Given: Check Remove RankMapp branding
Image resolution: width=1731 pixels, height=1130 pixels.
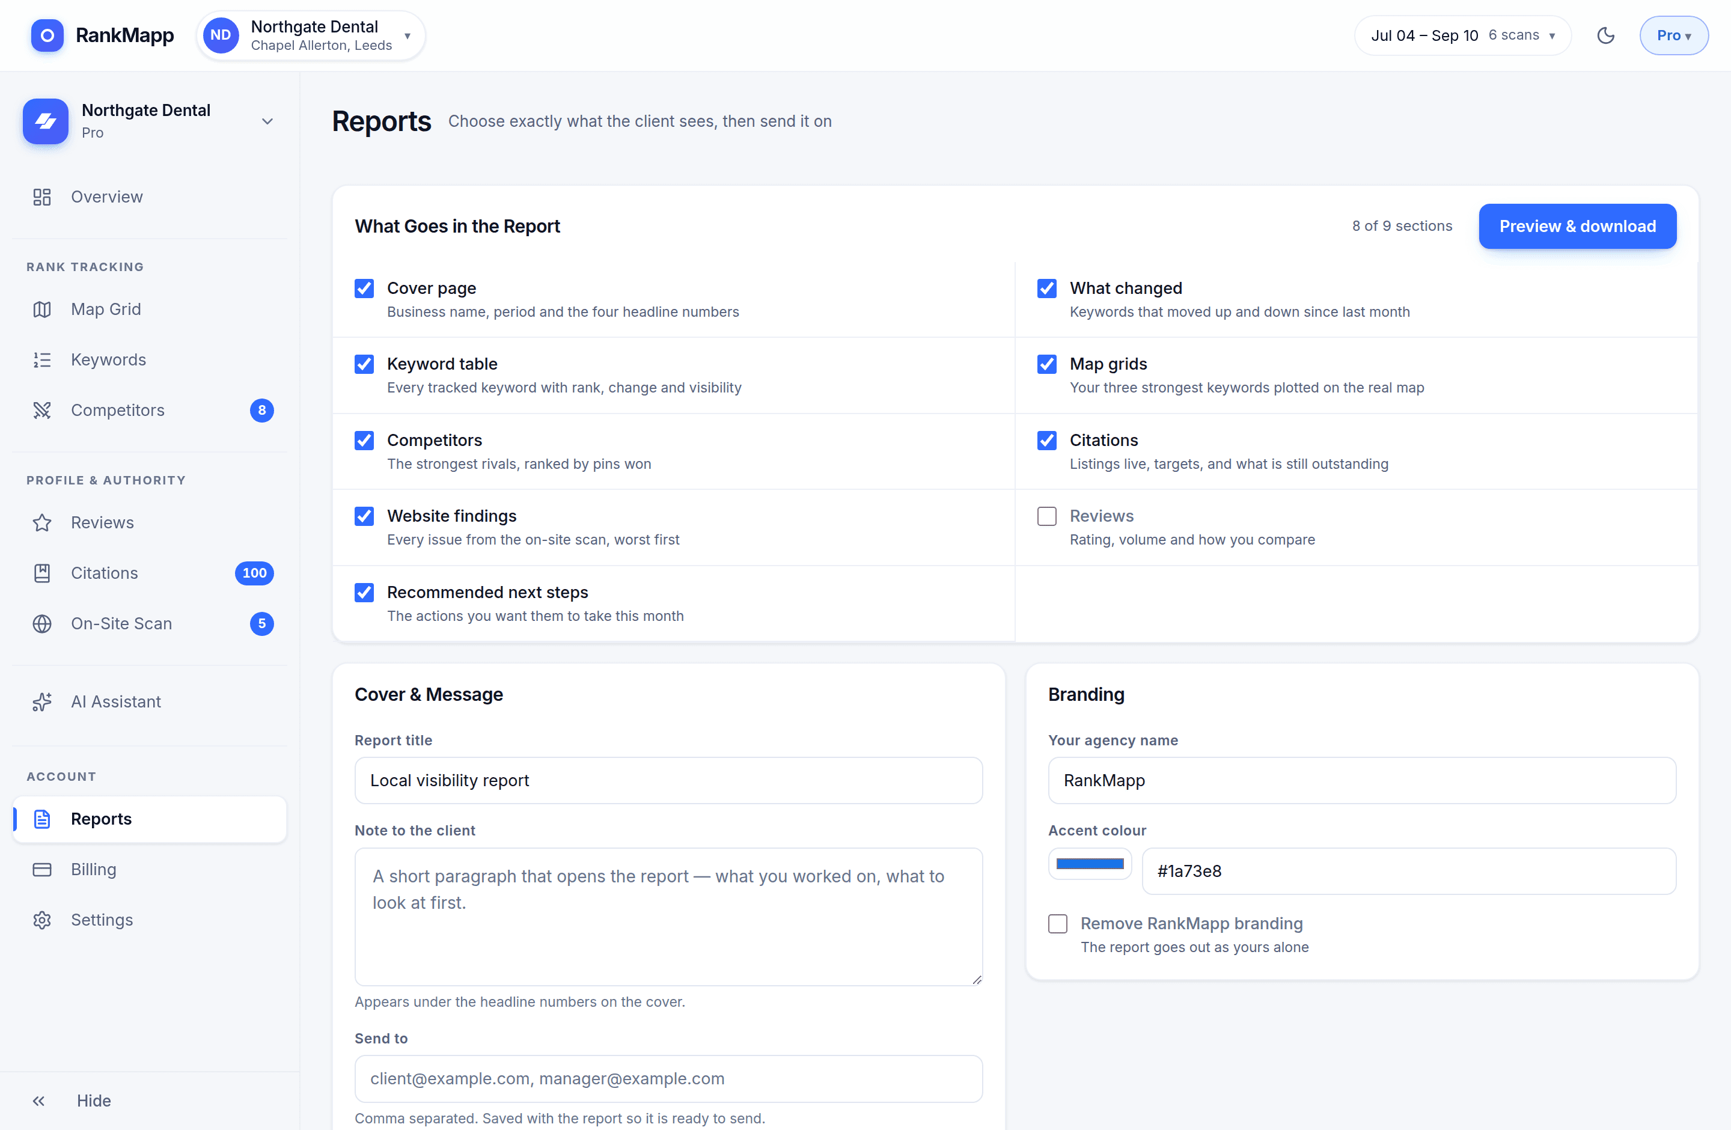Looking at the screenshot, I should (1057, 923).
